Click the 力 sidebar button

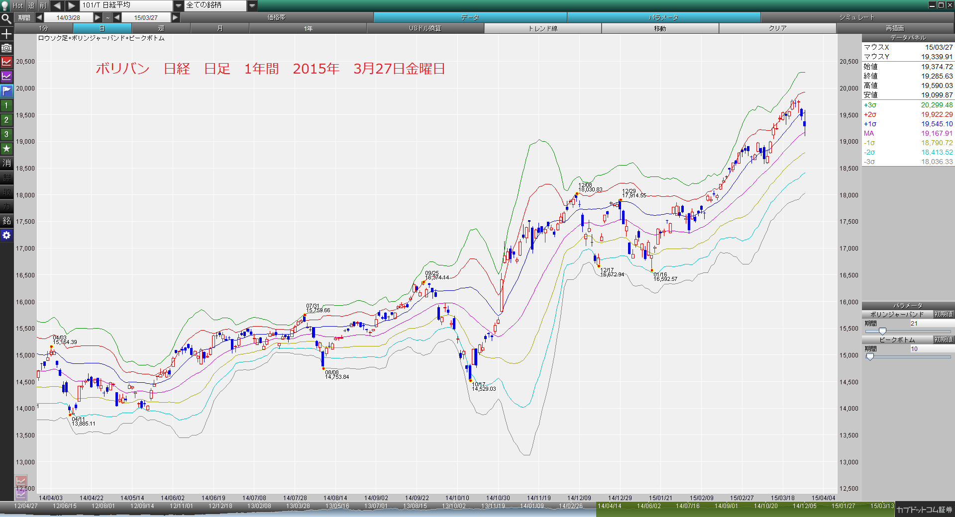tap(6, 206)
